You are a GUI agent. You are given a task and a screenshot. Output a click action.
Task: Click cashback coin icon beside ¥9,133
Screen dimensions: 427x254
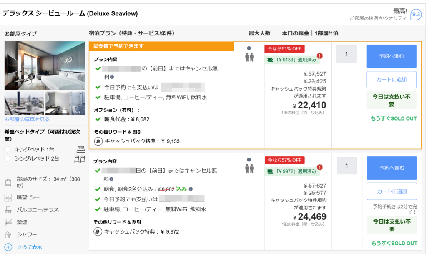(98, 141)
